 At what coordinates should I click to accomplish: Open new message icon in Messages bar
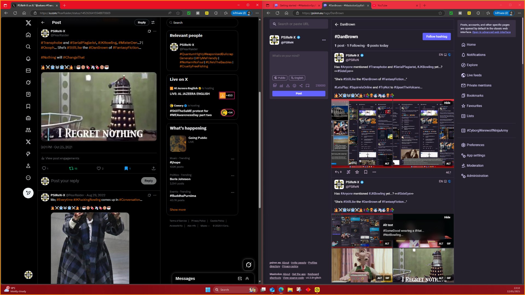(240, 278)
